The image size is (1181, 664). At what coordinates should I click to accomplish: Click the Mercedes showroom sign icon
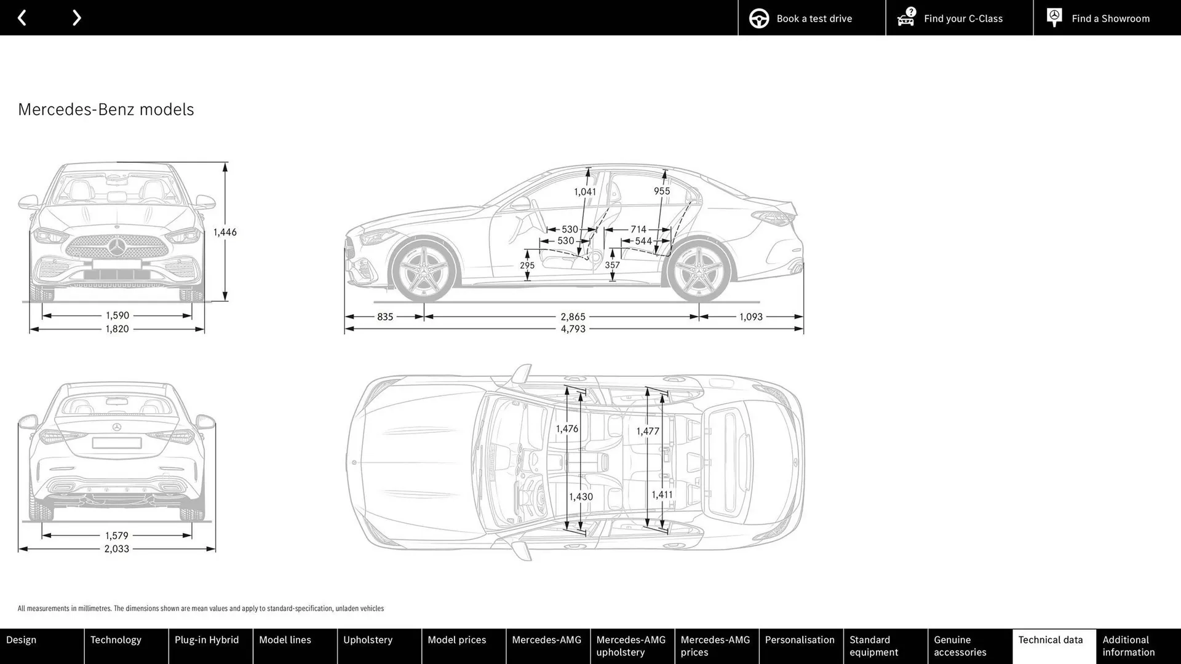pos(1054,18)
